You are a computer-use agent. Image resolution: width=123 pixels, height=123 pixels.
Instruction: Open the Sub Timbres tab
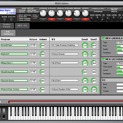[8, 33]
